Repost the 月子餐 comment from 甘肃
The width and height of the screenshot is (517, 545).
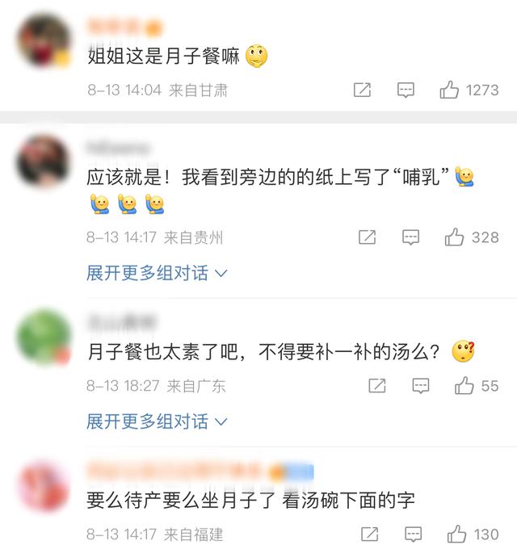[362, 90]
